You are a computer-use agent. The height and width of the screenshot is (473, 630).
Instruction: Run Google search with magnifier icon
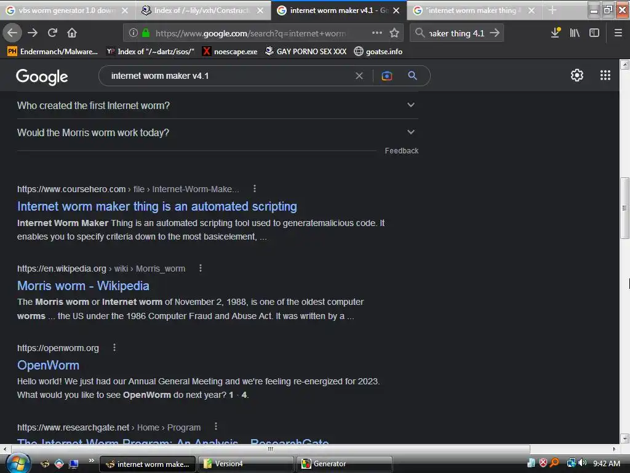click(x=412, y=75)
